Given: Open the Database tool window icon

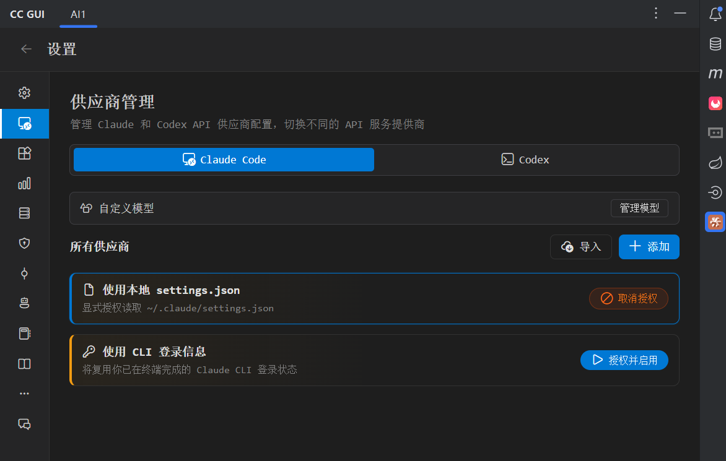Looking at the screenshot, I should click(x=715, y=44).
